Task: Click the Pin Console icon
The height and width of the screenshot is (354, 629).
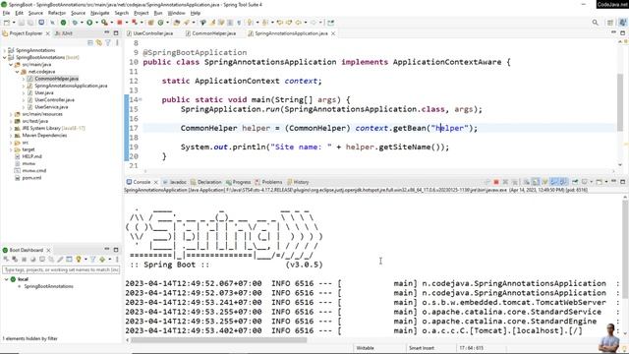Action: tap(575, 182)
